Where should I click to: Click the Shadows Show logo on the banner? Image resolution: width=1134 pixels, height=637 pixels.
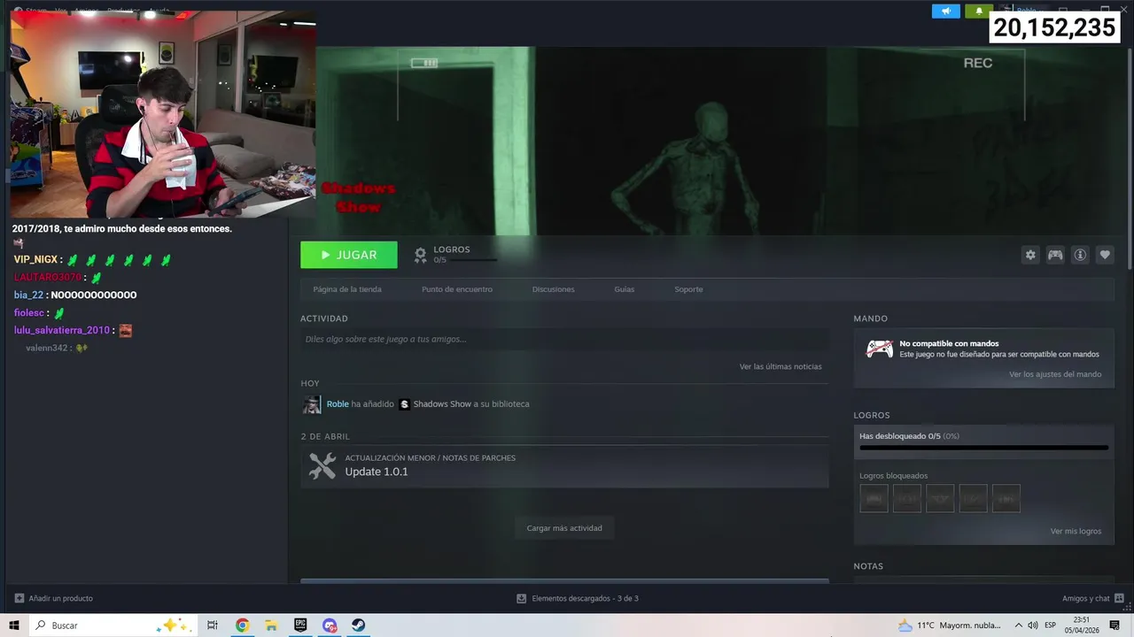tap(359, 197)
